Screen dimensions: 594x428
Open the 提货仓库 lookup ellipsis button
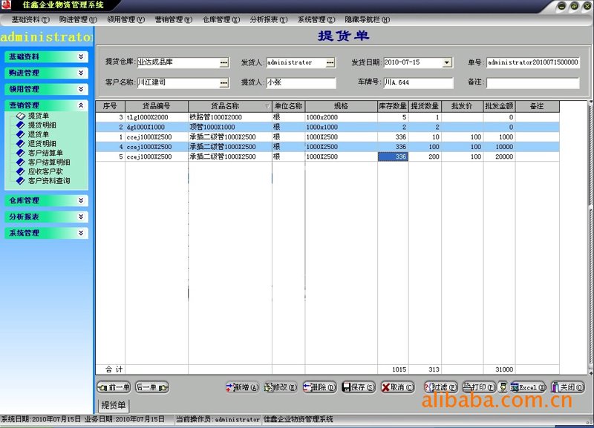tap(224, 62)
